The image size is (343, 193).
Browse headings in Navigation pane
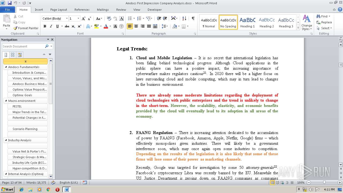coord(6,55)
